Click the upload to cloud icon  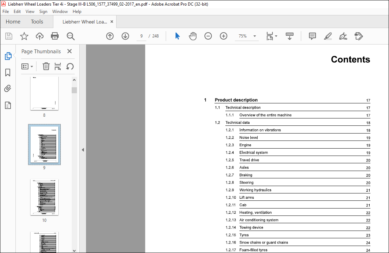coord(39,36)
